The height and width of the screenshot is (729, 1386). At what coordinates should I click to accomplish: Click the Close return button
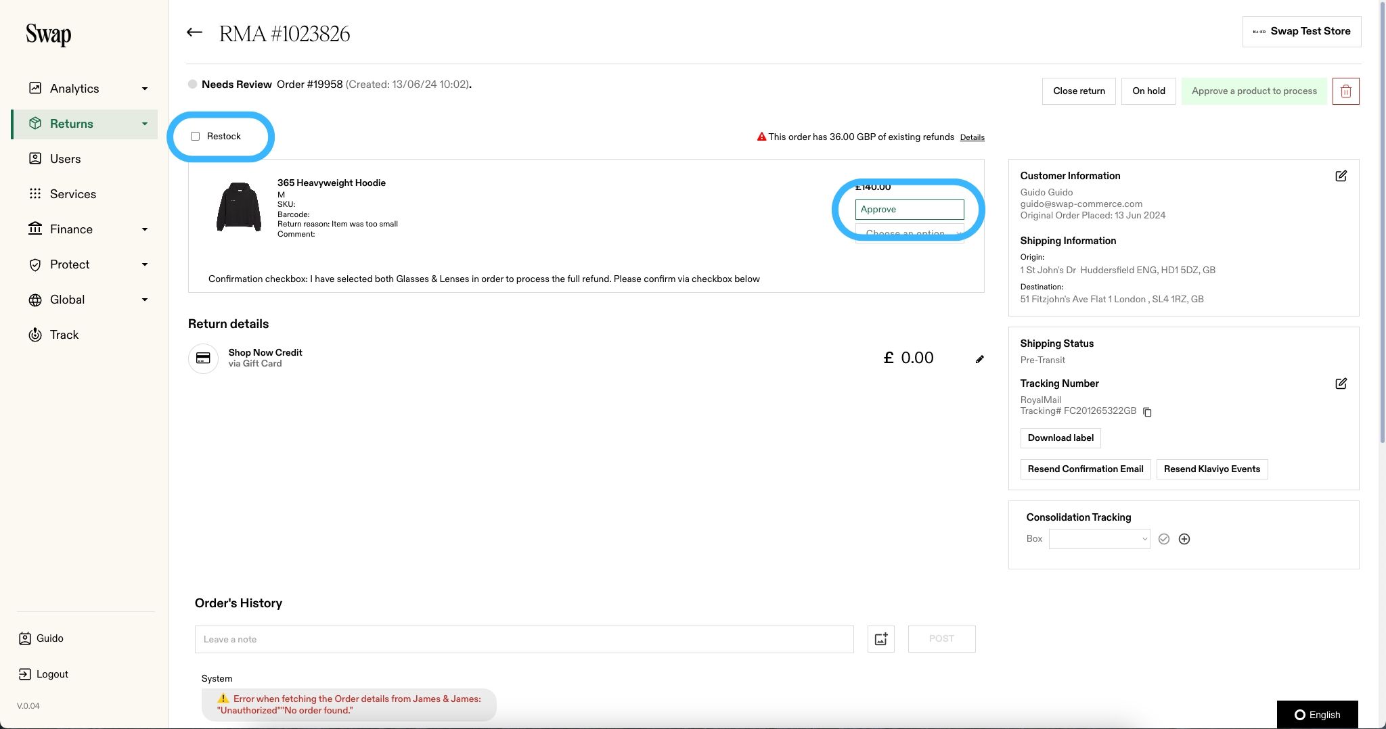point(1079,91)
